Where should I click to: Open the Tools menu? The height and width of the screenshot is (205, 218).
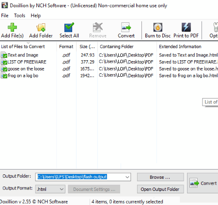point(19,16)
